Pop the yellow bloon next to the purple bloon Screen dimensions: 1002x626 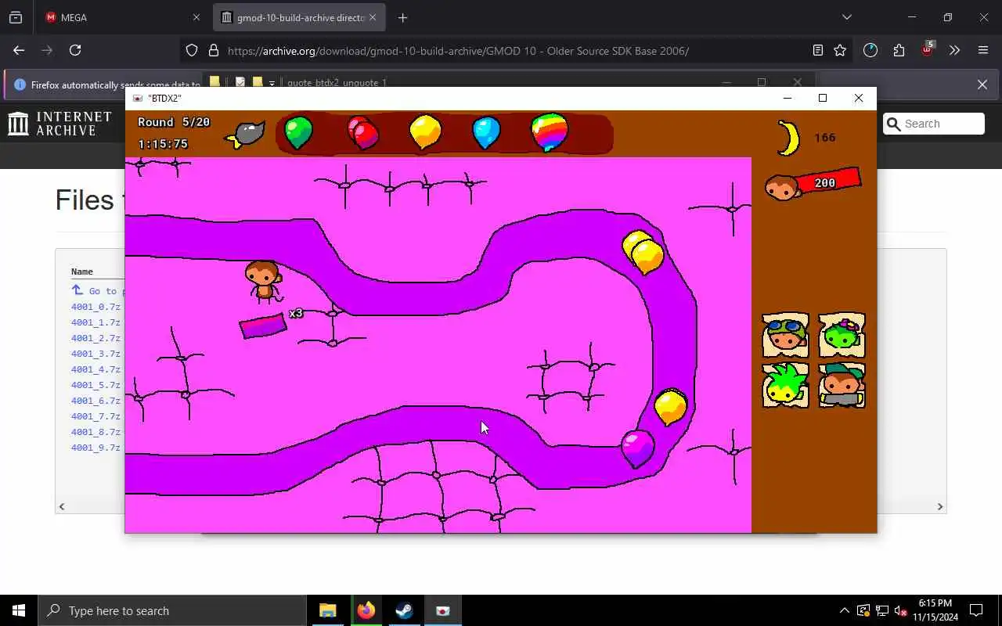[x=670, y=407]
